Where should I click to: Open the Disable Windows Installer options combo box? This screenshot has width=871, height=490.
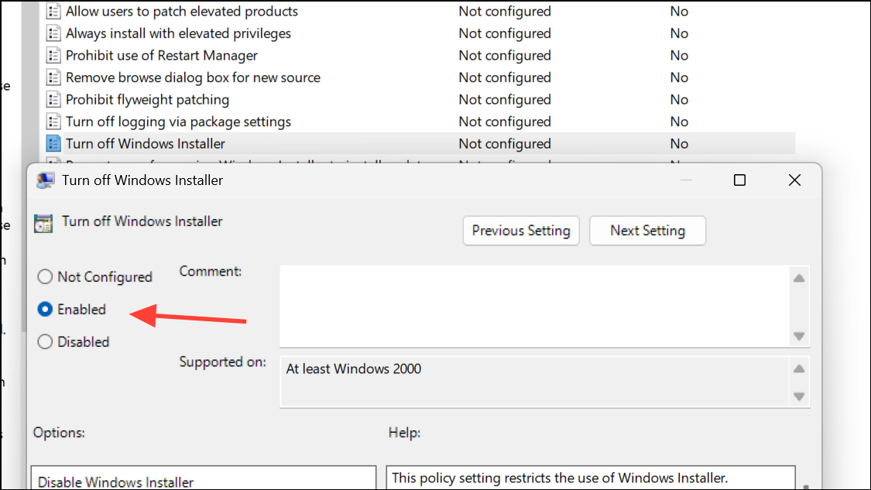(204, 479)
